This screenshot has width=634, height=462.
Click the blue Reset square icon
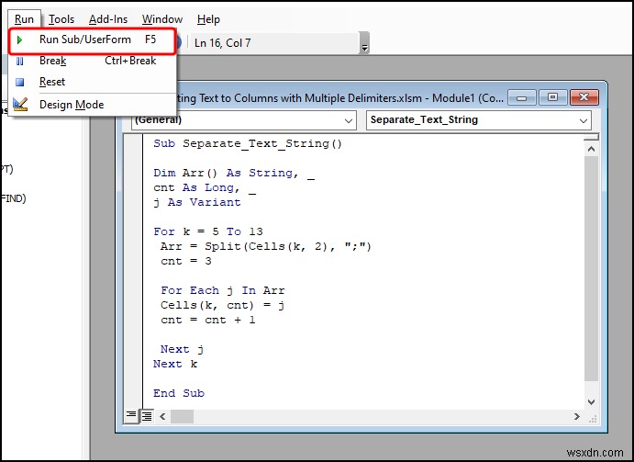coord(19,82)
